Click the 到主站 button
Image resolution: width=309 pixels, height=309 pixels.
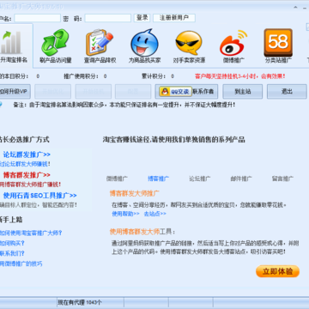243,92
